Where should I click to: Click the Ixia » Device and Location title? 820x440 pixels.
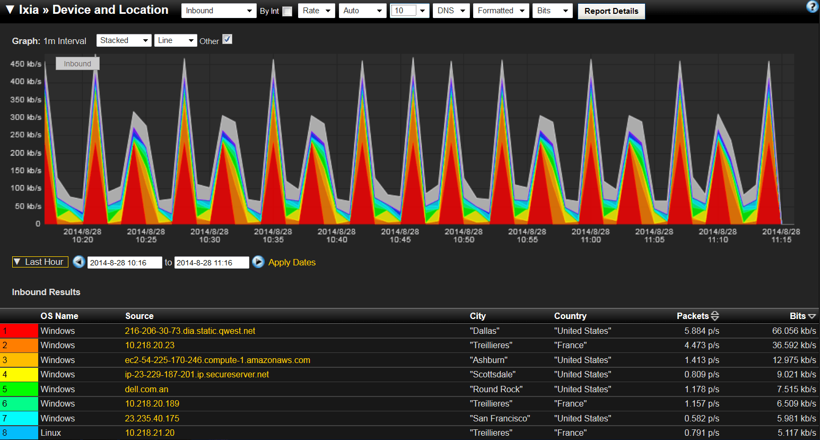pyautogui.click(x=93, y=10)
